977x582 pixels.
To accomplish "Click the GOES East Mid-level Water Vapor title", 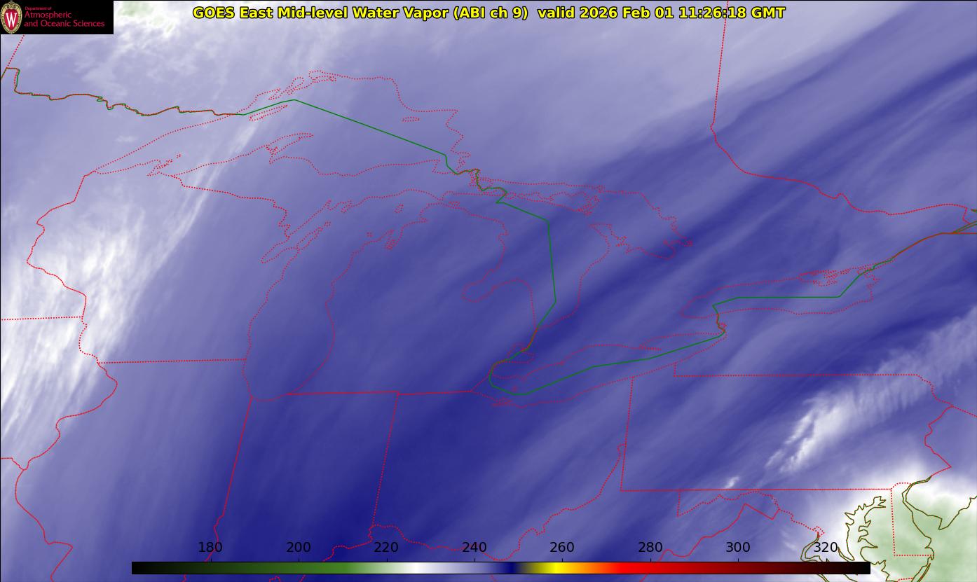I will 360,13.
